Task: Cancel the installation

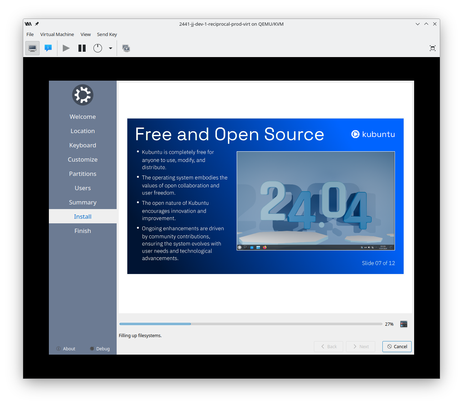Action: click(397, 346)
